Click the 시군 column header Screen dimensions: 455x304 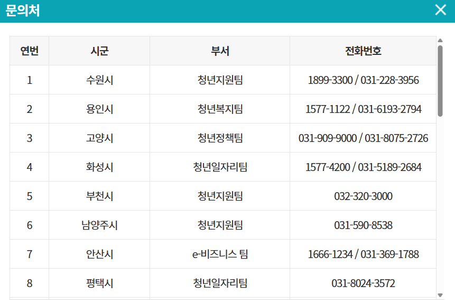tap(98, 50)
